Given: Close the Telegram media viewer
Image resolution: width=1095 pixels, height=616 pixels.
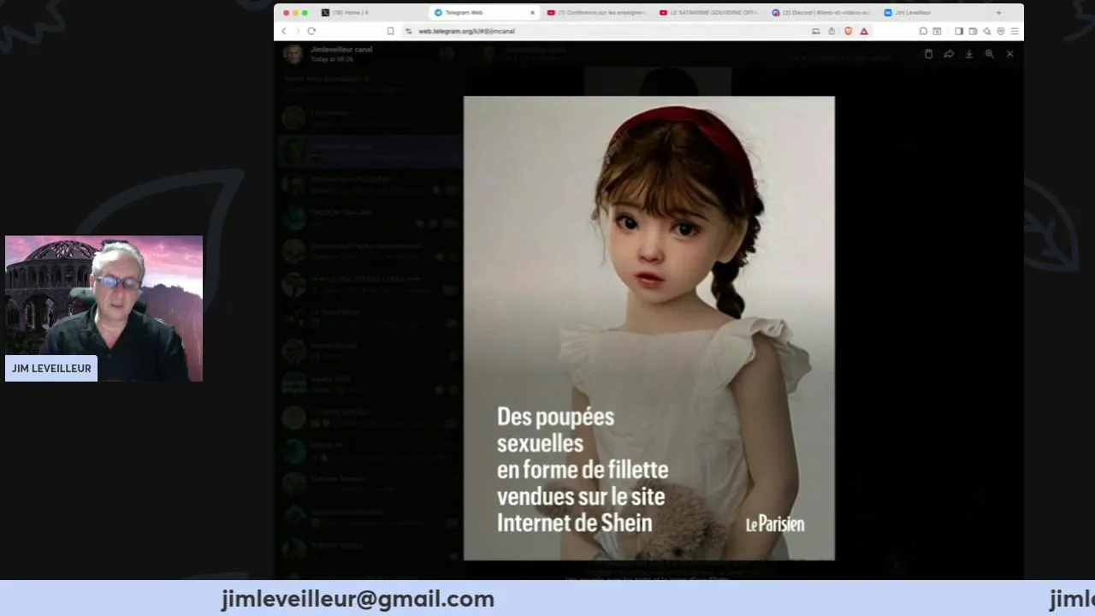Looking at the screenshot, I should click(x=1010, y=54).
